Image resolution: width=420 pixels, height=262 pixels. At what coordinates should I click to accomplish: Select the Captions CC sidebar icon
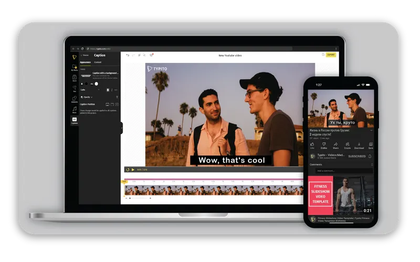point(75,120)
